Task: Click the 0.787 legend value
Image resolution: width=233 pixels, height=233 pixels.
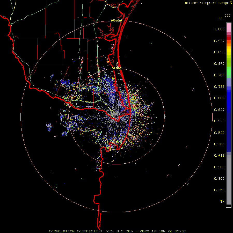Action: coord(219,75)
